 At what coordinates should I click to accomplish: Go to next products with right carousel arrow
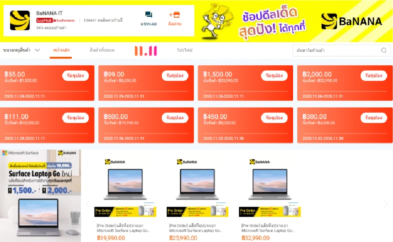coord(386,204)
